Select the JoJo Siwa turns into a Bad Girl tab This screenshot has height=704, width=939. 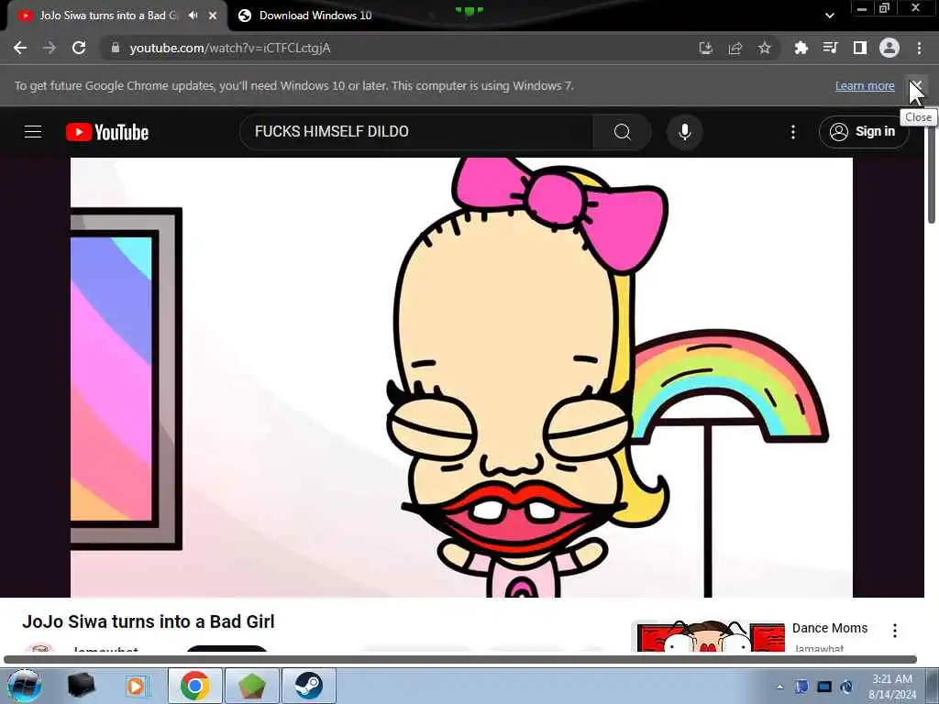point(108,16)
